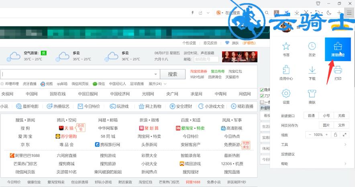Open the 12306 · 机票 link
Screen dimensions: 355x187
click(232, 164)
